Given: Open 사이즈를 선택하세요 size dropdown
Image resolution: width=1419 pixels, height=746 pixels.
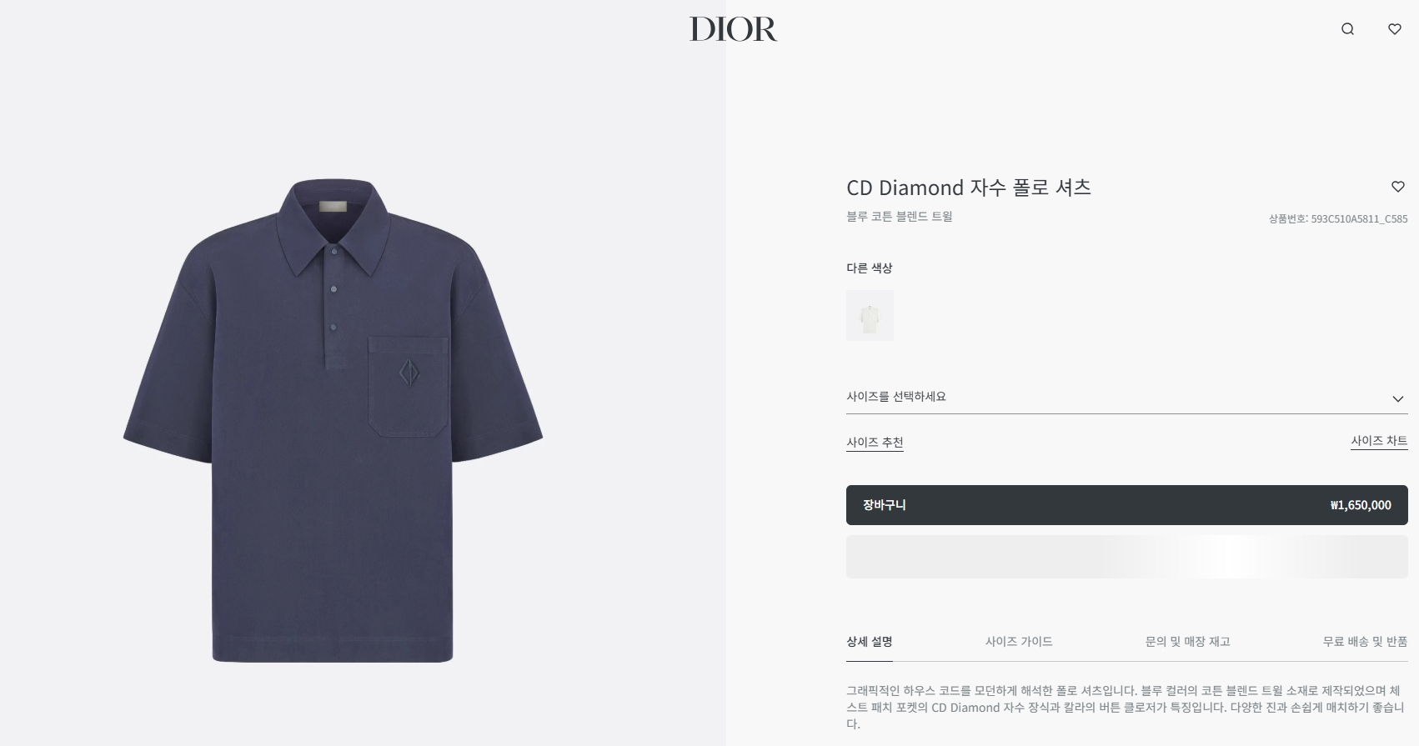Looking at the screenshot, I should pos(1127,398).
